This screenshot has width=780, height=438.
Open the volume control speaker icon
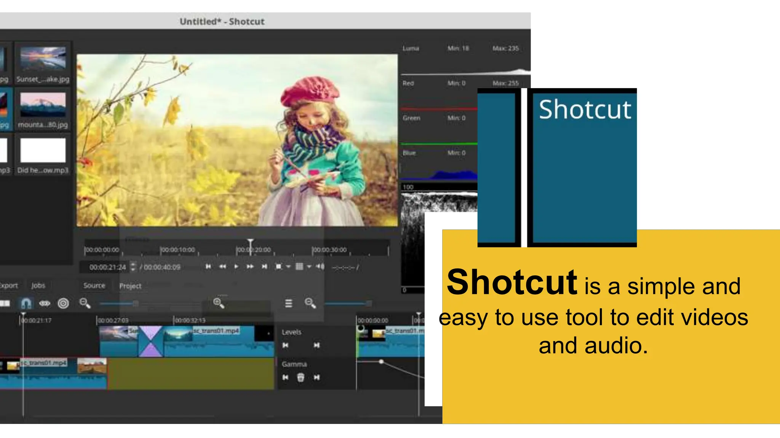click(x=320, y=267)
